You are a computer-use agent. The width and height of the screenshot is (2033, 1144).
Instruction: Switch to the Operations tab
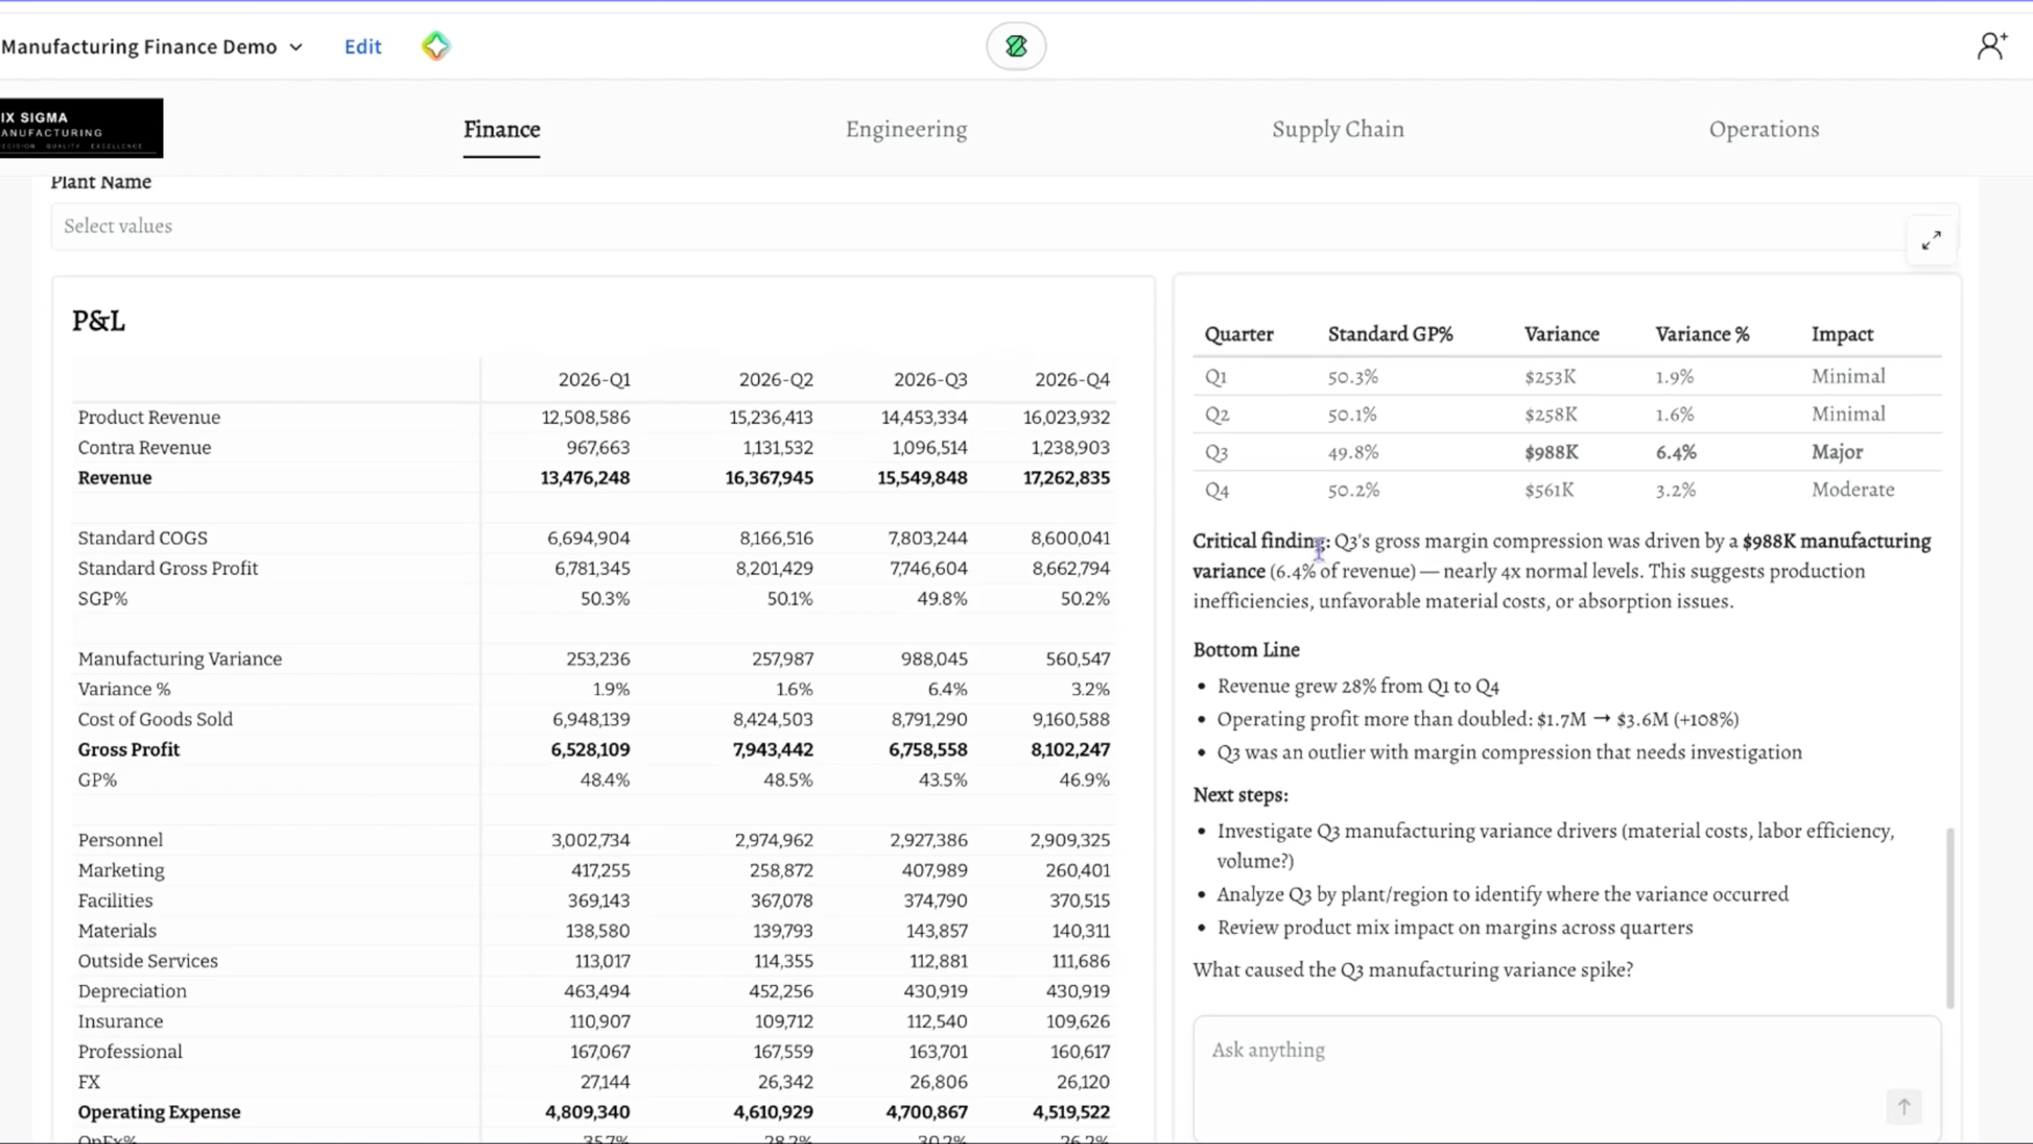(1764, 129)
